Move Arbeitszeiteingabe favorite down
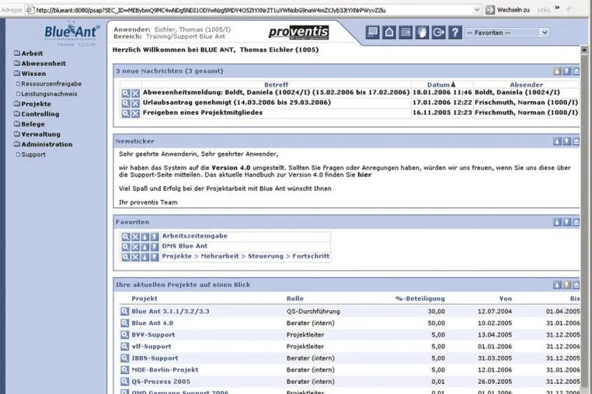This screenshot has height=394, width=592. click(155, 237)
